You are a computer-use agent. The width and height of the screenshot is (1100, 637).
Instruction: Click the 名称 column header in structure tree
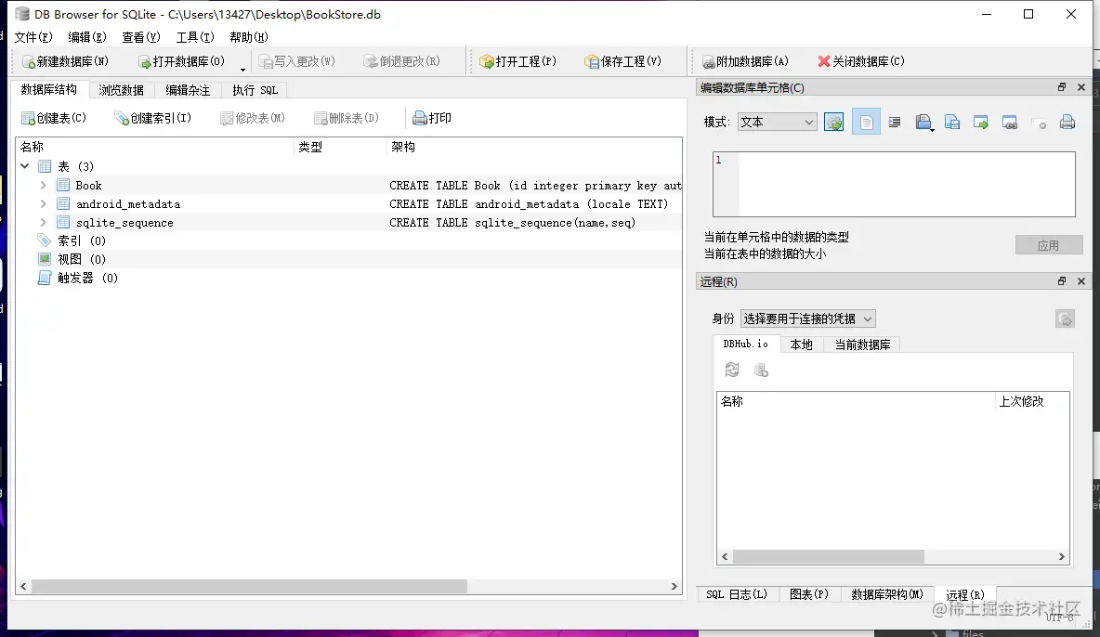(x=155, y=147)
